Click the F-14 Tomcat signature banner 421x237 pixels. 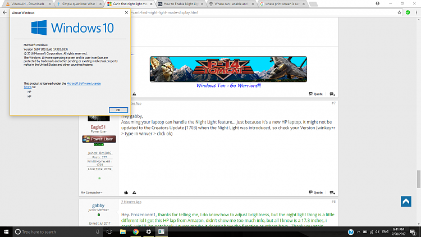tap(228, 69)
